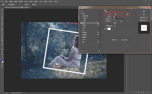Click the trash icon in styles list

click(99, 51)
